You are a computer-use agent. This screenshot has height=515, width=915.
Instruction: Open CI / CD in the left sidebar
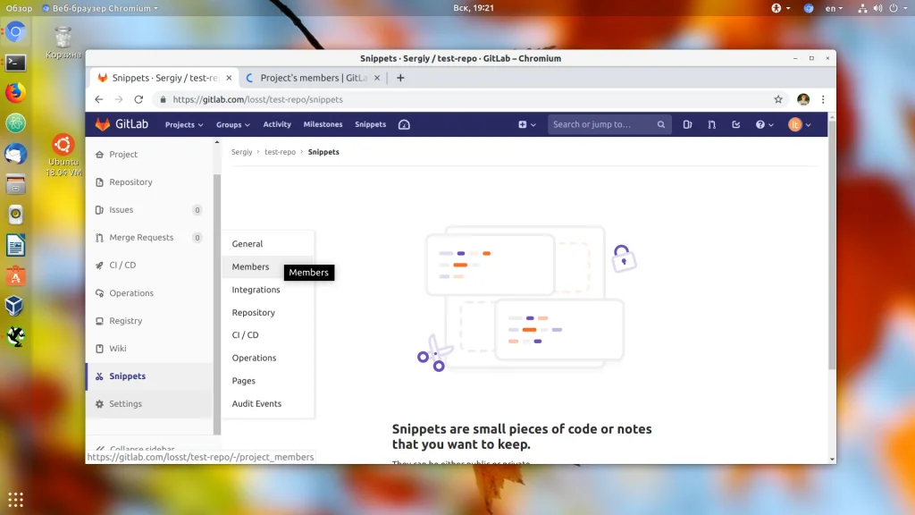coord(149,265)
